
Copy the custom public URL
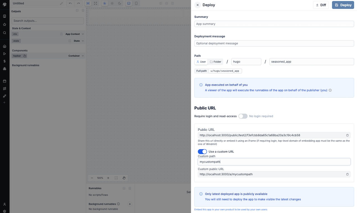coord(347,174)
